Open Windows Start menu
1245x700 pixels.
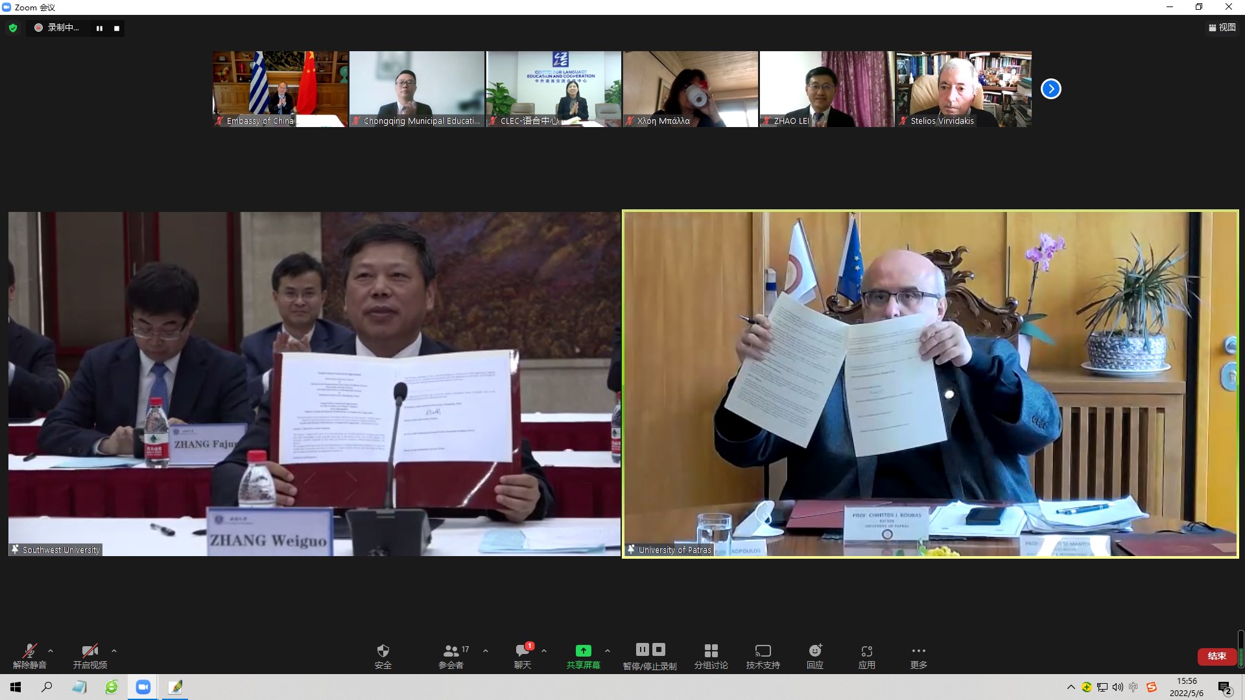[x=16, y=687]
